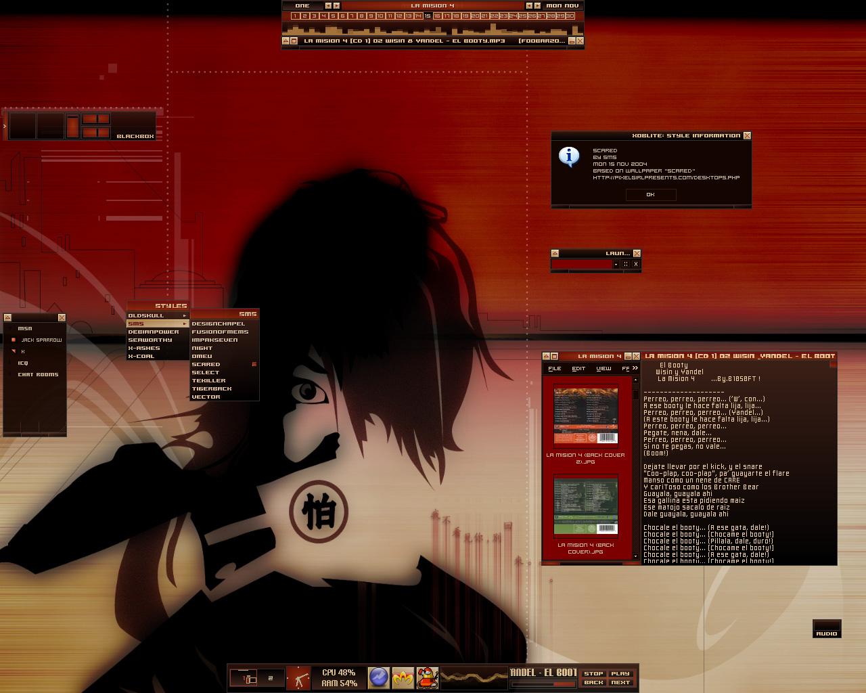
Task: Expand the Oldskull styles submenu
Action: (156, 315)
